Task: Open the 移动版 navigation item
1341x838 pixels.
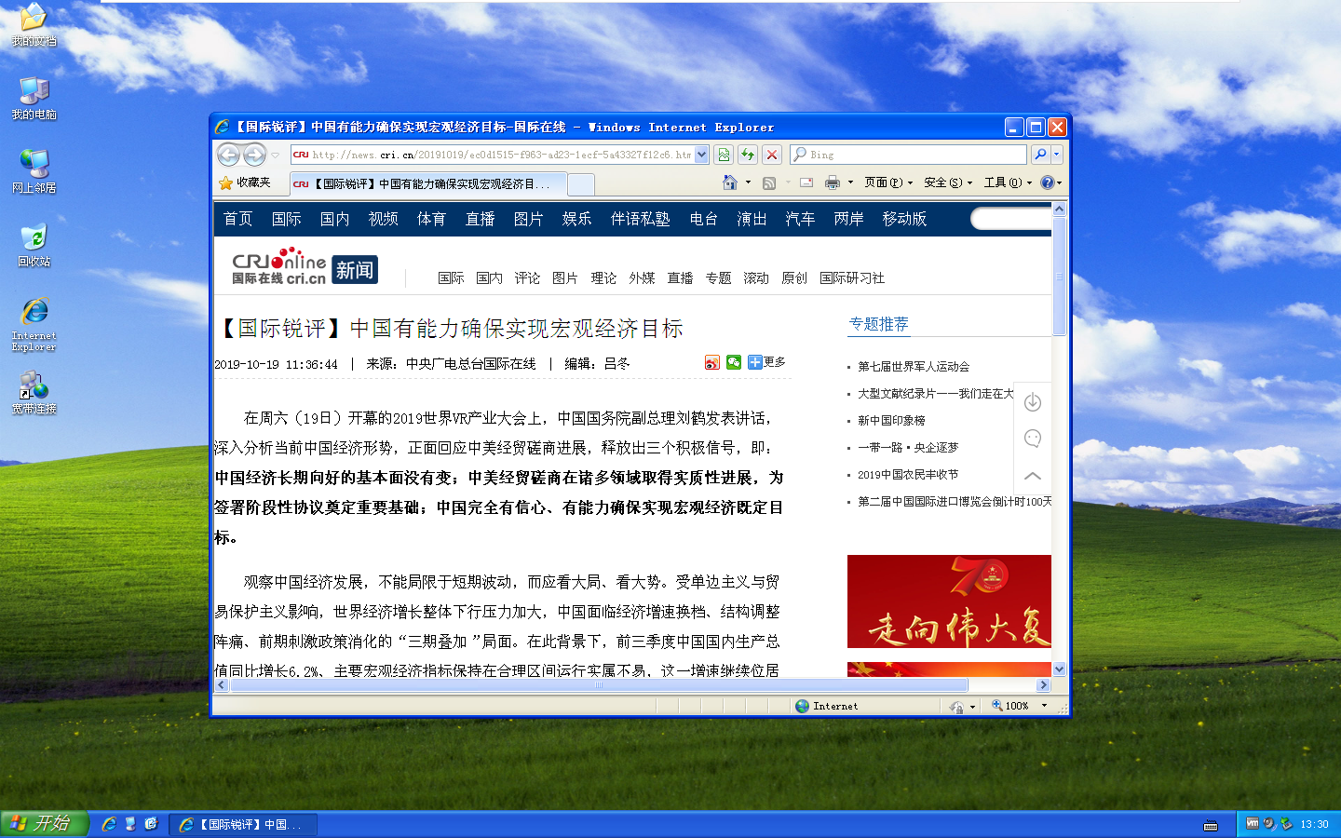Action: [905, 219]
